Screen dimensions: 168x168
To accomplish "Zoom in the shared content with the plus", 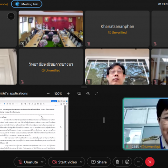I will coord(68,94).
